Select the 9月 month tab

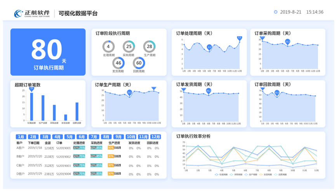[x=118, y=137]
